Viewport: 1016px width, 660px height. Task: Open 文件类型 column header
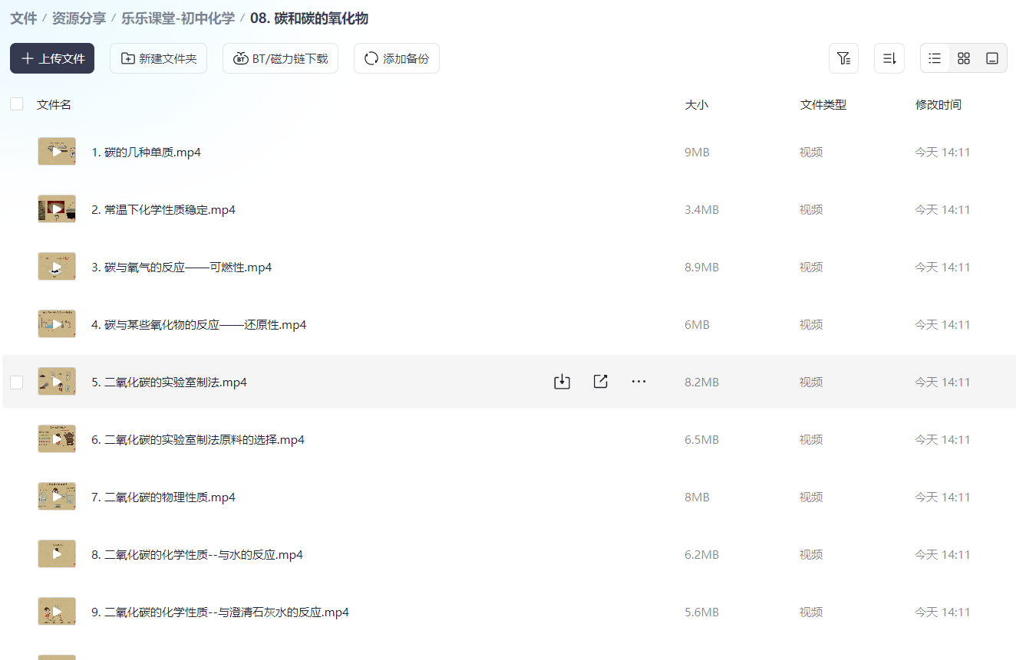pos(825,104)
